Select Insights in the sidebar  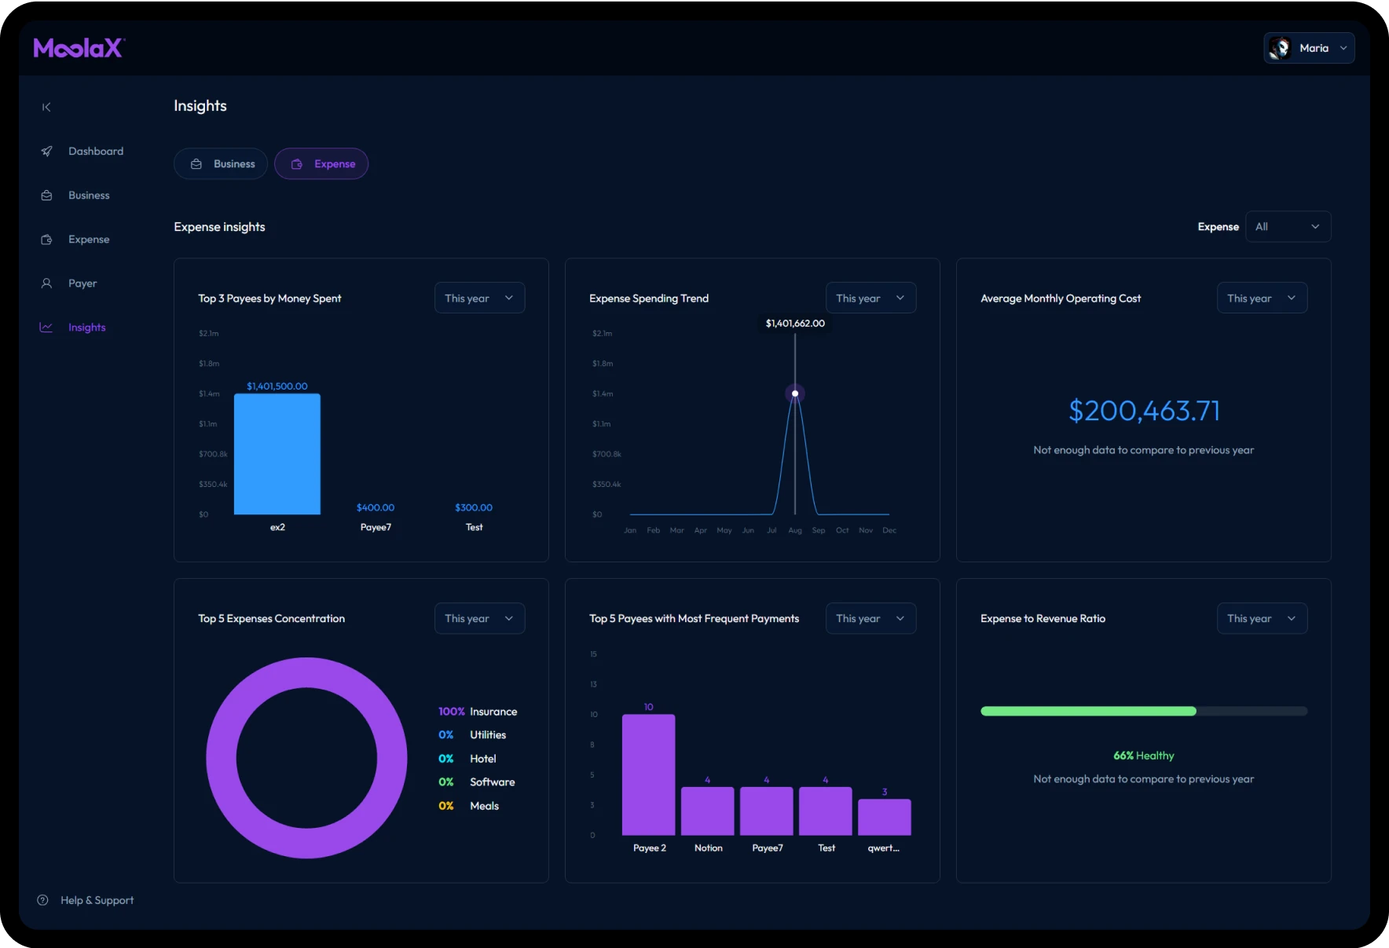(86, 328)
